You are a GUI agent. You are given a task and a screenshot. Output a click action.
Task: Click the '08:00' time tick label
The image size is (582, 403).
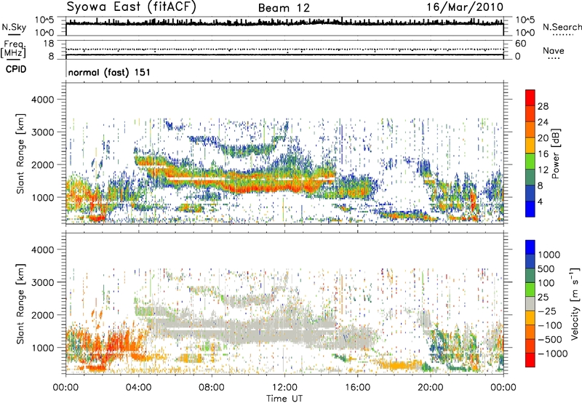(211, 388)
